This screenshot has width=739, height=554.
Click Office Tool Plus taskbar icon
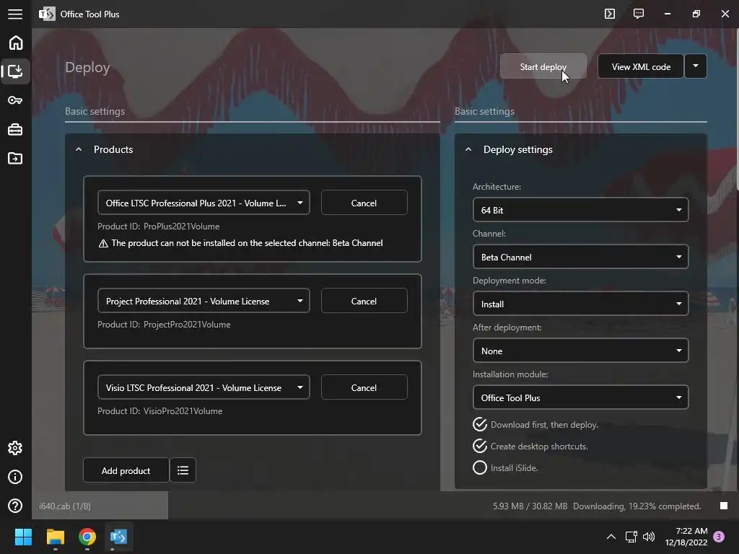click(119, 537)
